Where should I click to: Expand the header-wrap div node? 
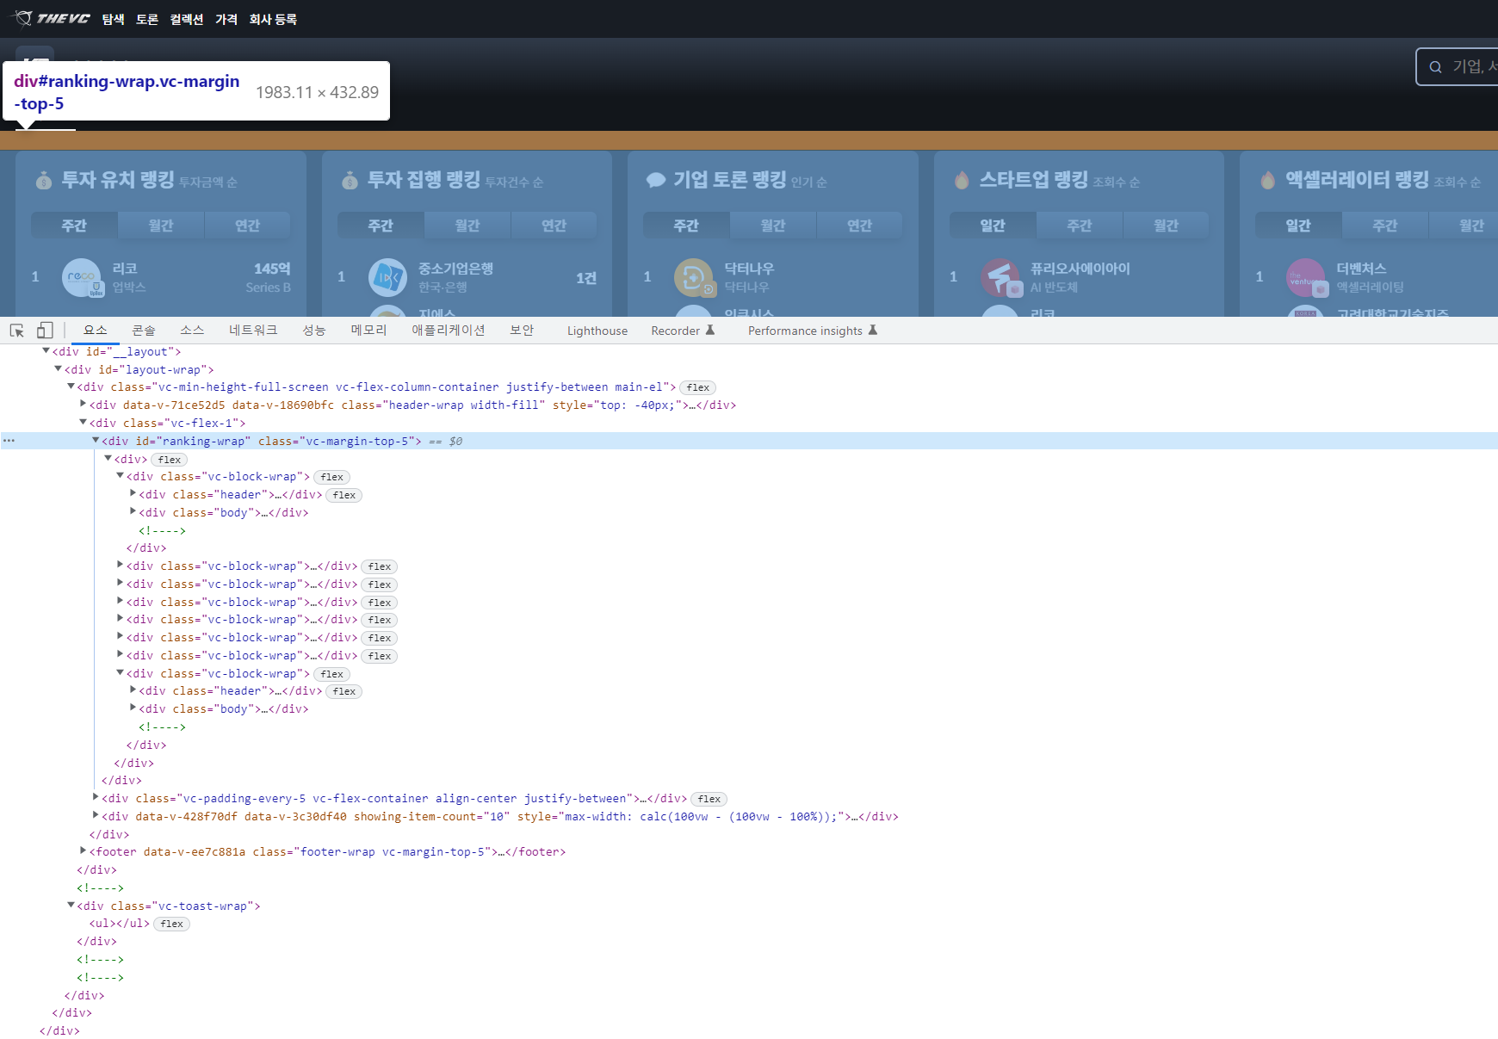click(x=83, y=405)
